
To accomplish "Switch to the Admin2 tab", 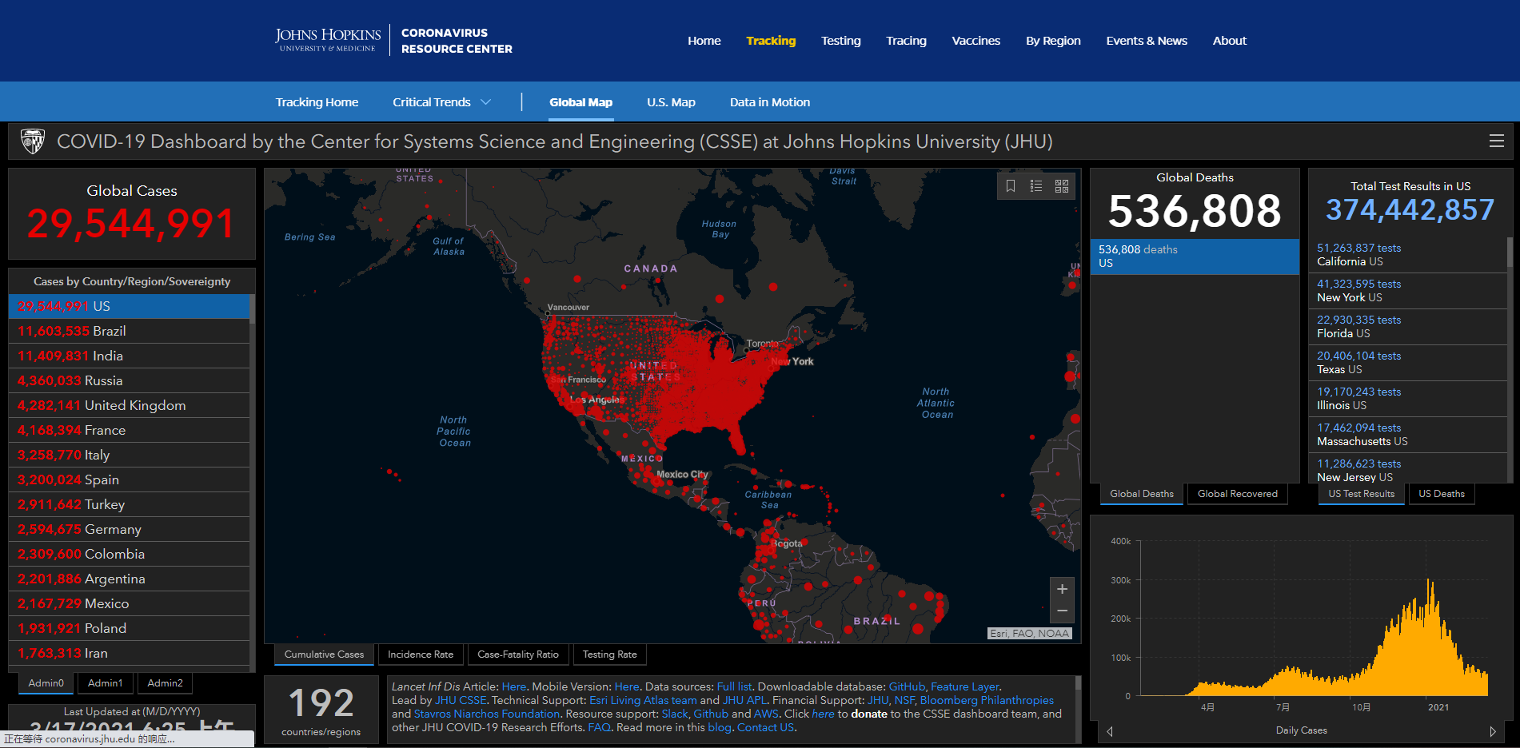I will [166, 683].
